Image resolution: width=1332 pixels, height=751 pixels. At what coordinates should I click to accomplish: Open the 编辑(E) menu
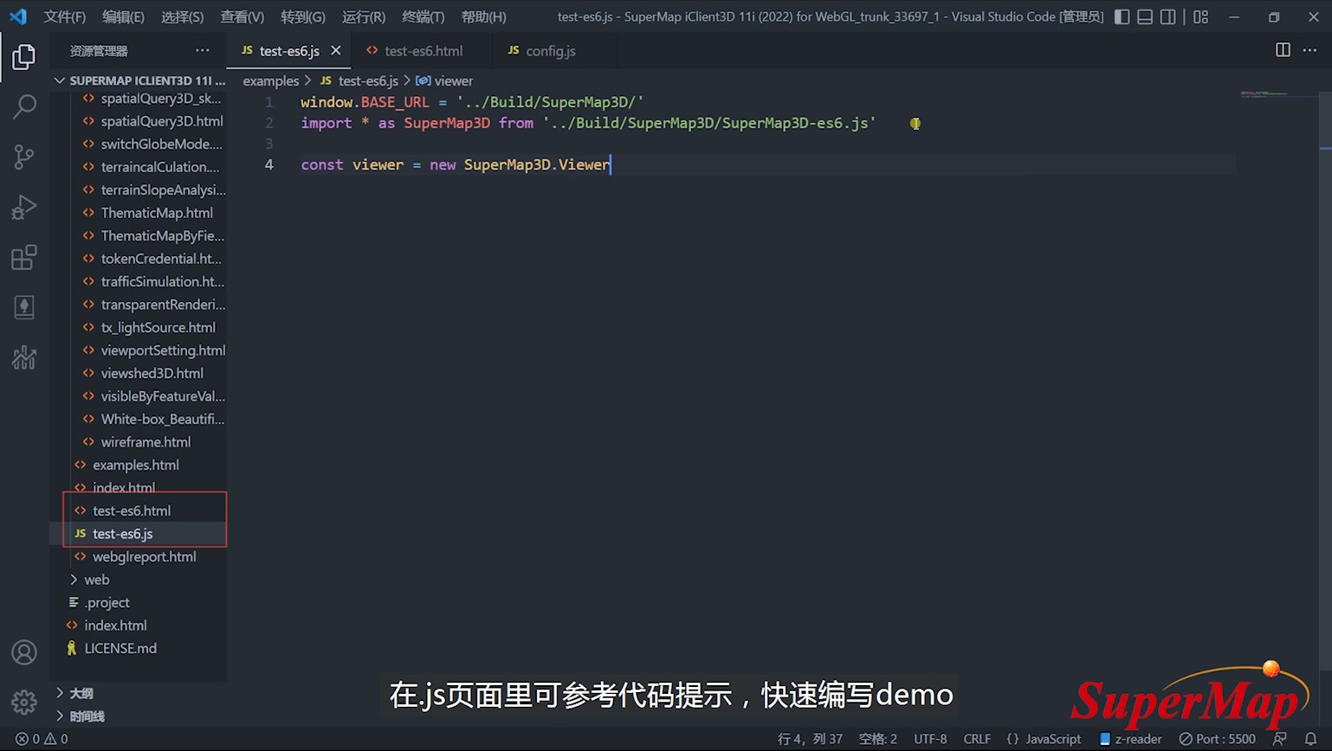pyautogui.click(x=123, y=16)
